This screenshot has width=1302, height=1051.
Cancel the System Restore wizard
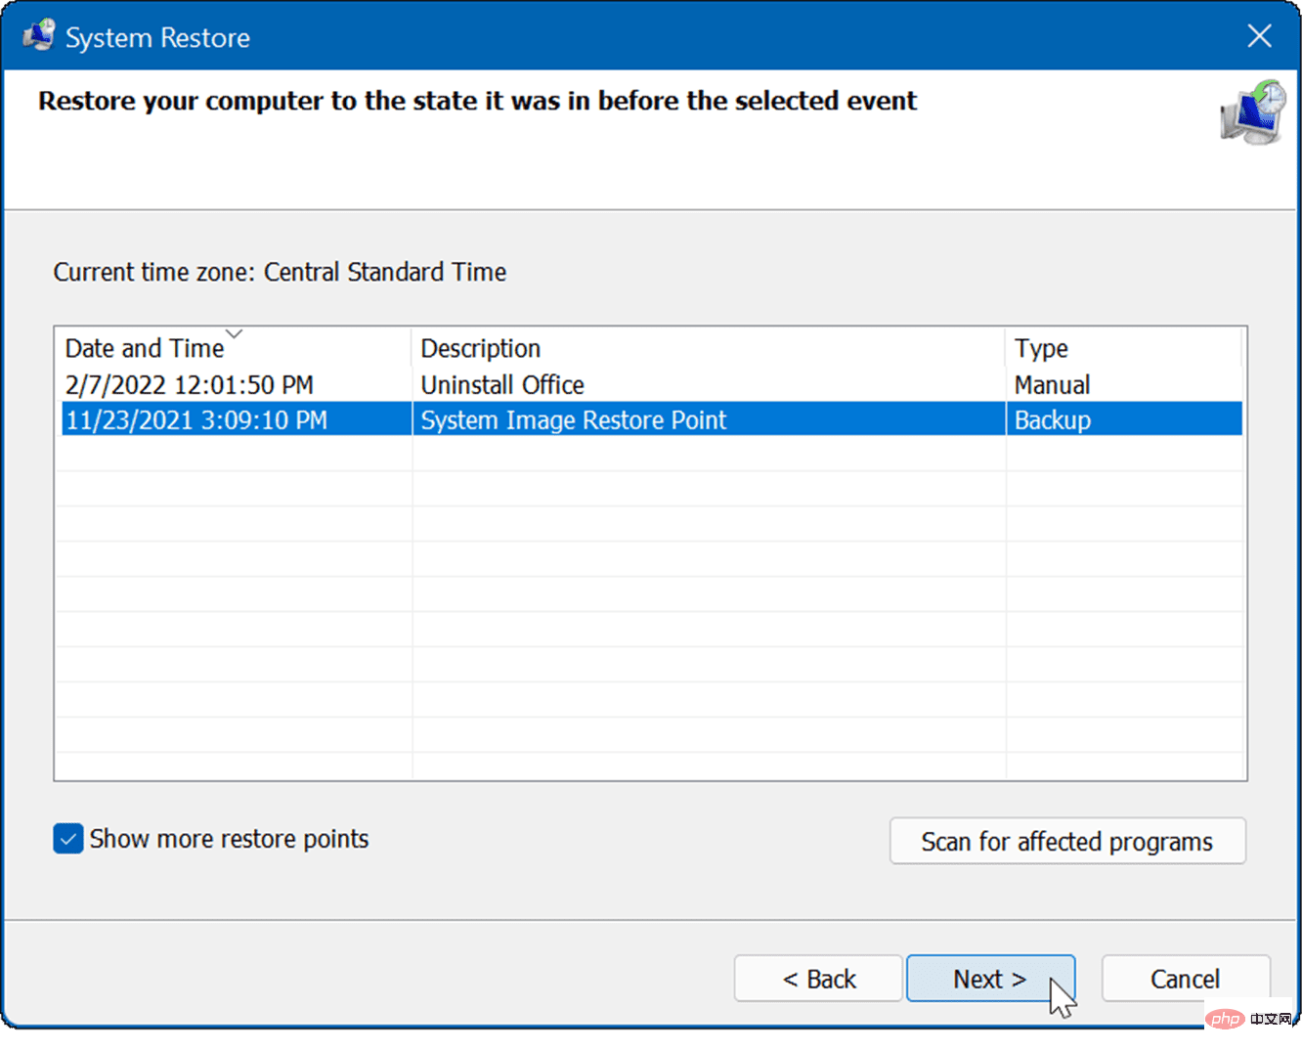click(x=1185, y=979)
